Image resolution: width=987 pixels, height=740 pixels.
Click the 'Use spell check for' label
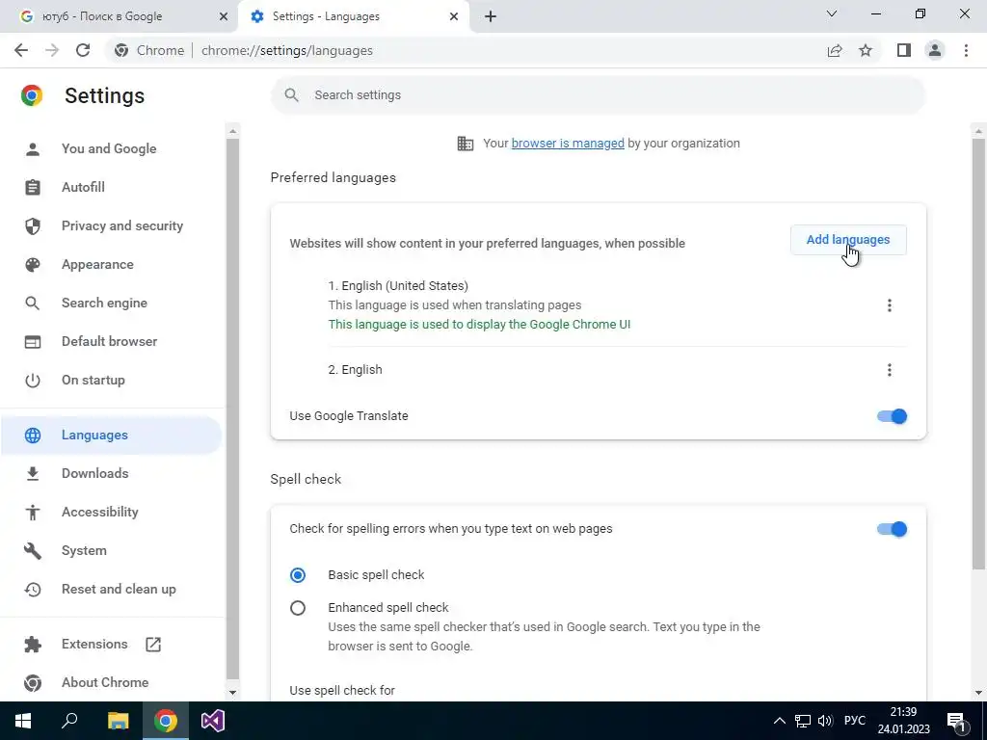[342, 690]
